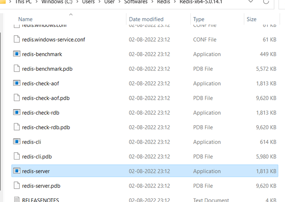This screenshot has width=285, height=202.
Task: Click the redis-check-rdb.pdb file icon
Action: pos(17,127)
